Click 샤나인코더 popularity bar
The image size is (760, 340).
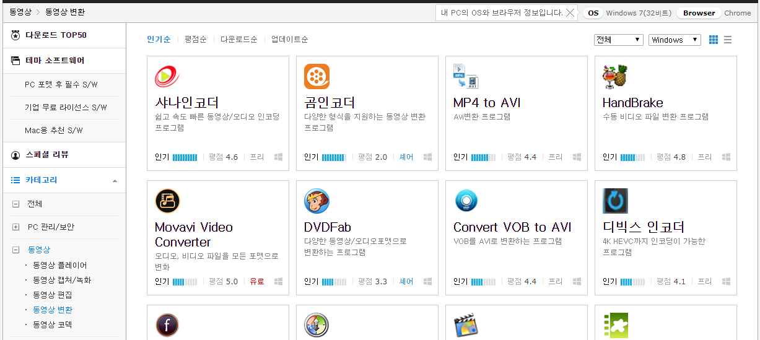(185, 157)
